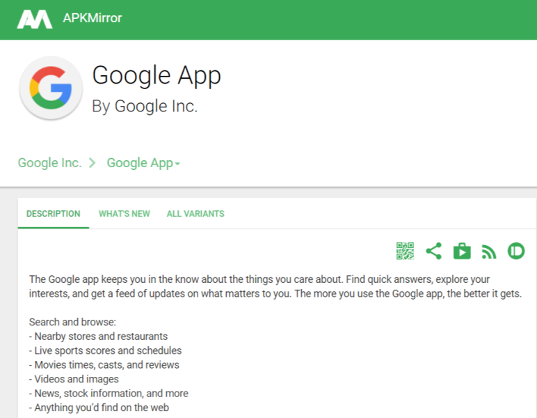Click the Pushbullet circle icon
Viewport: 537px width, 418px height.
[515, 251]
